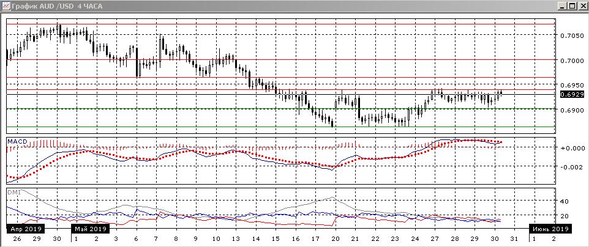This screenshot has height=247, width=589.
Task: Close the AUD/USD chart window
Action: [582, 6]
